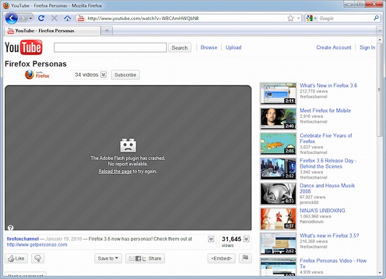Screen dimensions: 386x279
Task: Click the Like button
Action: click(x=16, y=259)
